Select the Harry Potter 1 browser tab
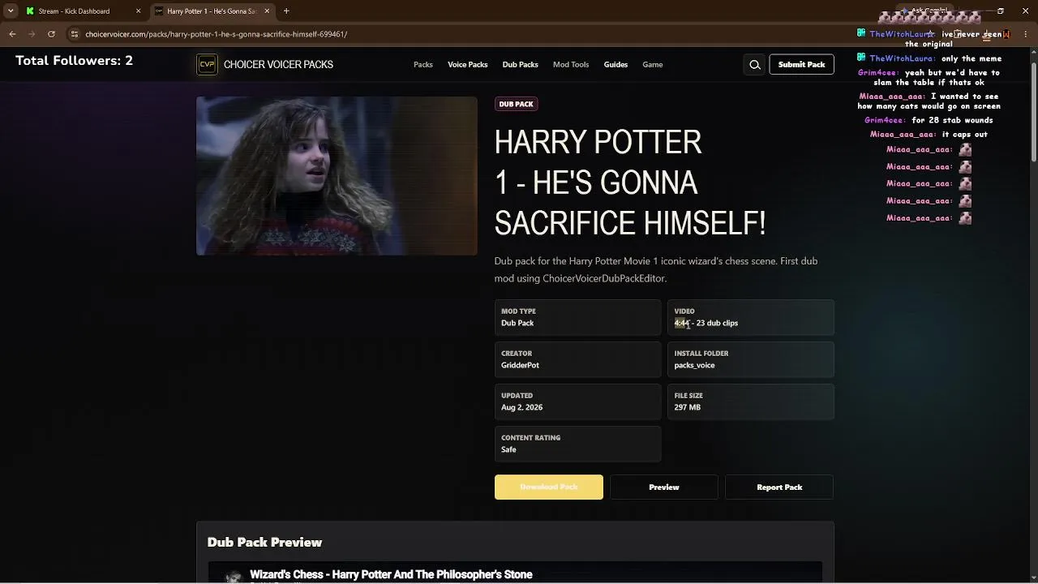 pyautogui.click(x=212, y=11)
